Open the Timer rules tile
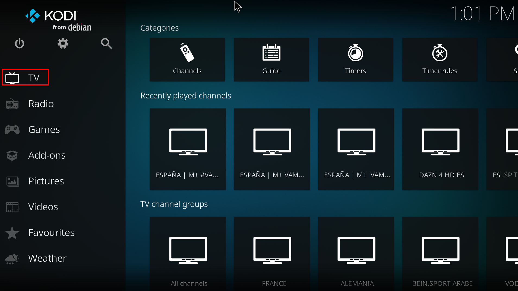The height and width of the screenshot is (291, 518). click(440, 59)
